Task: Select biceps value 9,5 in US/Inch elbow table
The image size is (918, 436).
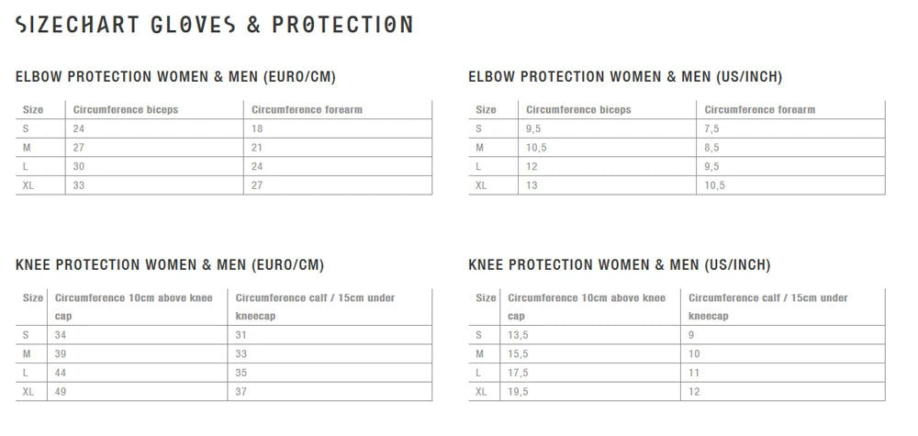Action: (534, 129)
